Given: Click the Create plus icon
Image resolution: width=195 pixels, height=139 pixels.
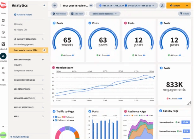Looking at the screenshot, I should pos(3,32).
